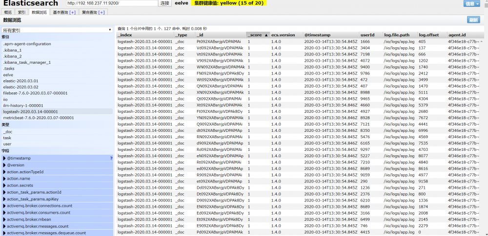Image resolution: width=488 pixels, height=236 pixels.
Task: Select the elastic-2020.03.02 index
Action: click(57, 87)
